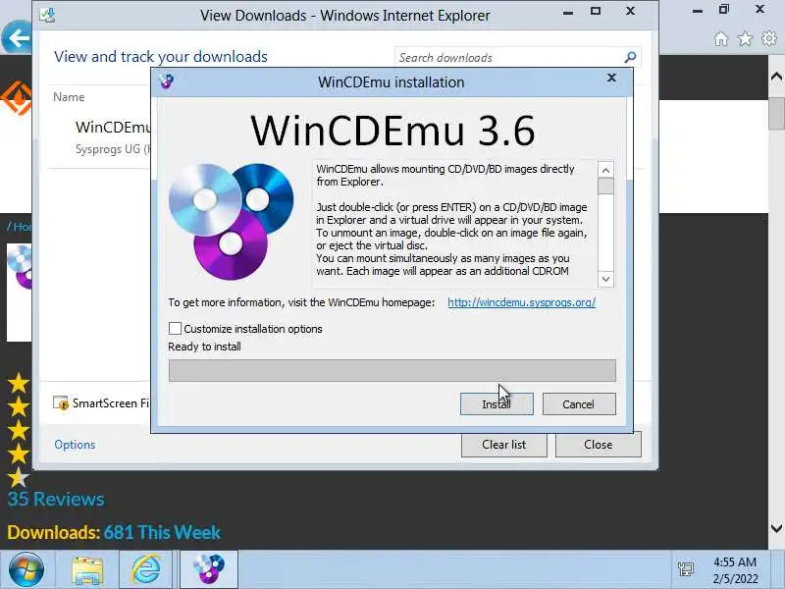Cancel the WinCDEmu installation
Screen dimensions: 785x589
point(579,404)
